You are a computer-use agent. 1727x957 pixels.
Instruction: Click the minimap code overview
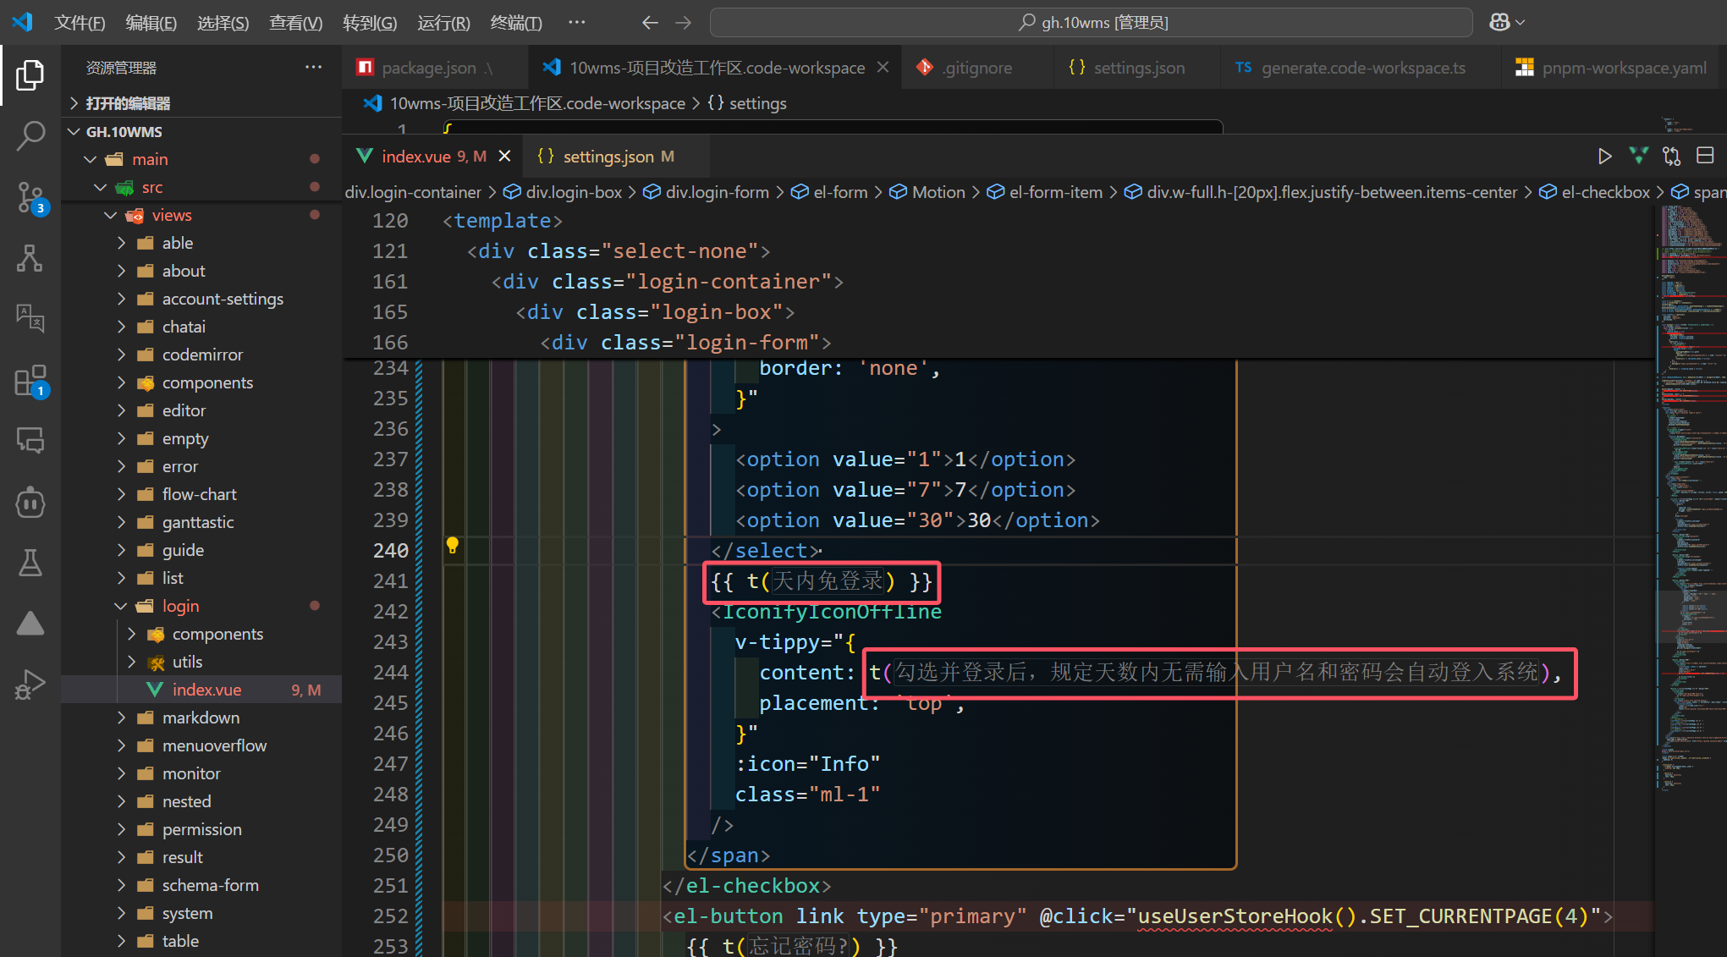click(1690, 499)
